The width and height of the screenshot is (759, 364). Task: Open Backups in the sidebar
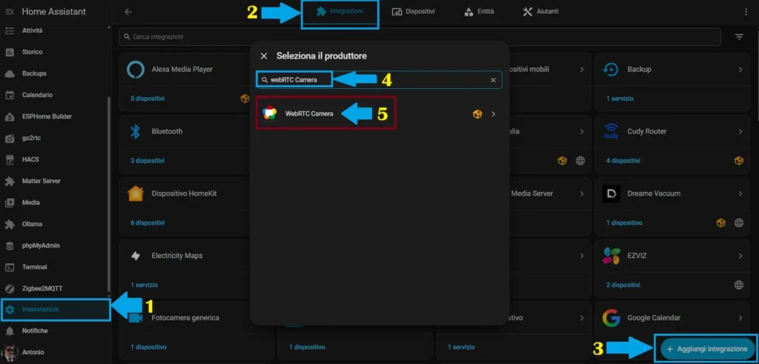click(56, 73)
